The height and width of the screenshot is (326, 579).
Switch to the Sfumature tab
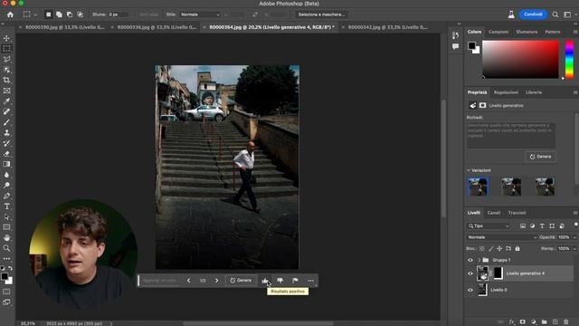click(x=527, y=33)
